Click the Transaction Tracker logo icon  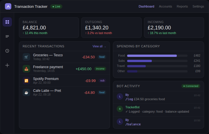point(8,6)
